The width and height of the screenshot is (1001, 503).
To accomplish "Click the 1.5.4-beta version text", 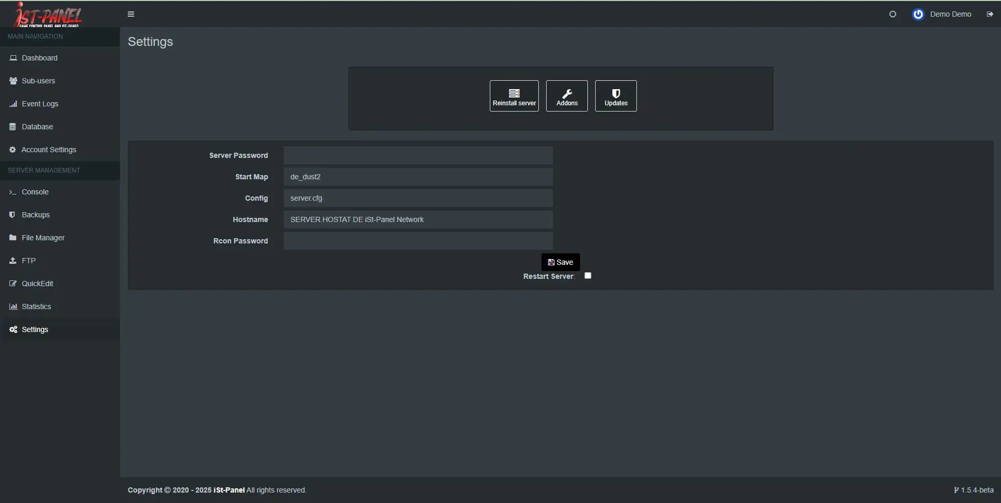I will point(977,490).
